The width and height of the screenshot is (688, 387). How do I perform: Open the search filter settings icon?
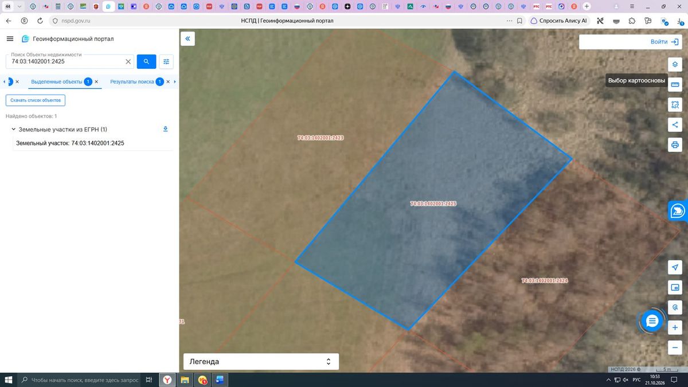click(166, 61)
